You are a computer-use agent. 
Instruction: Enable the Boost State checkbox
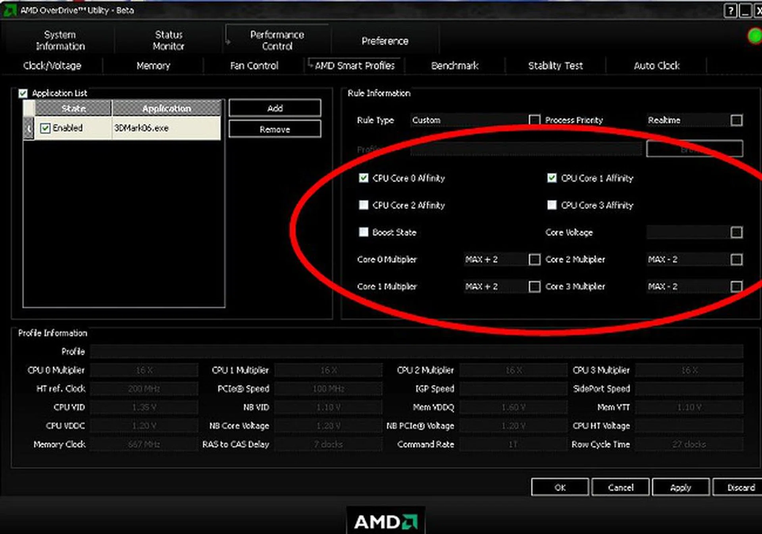pos(363,232)
